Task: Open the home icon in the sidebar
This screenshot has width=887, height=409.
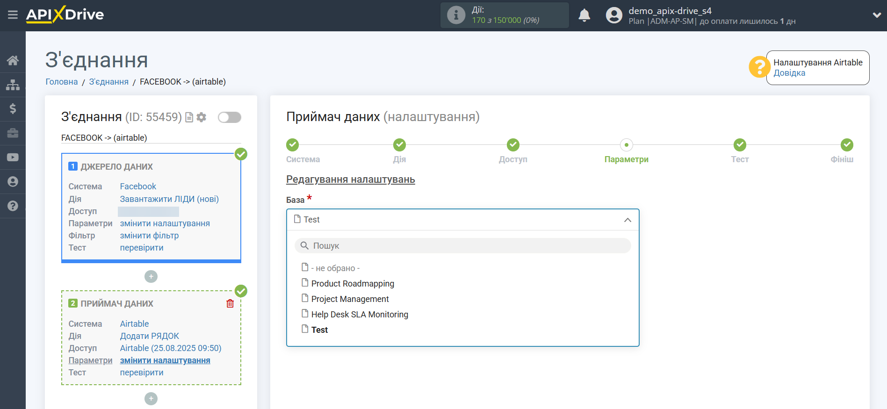Action: point(13,60)
